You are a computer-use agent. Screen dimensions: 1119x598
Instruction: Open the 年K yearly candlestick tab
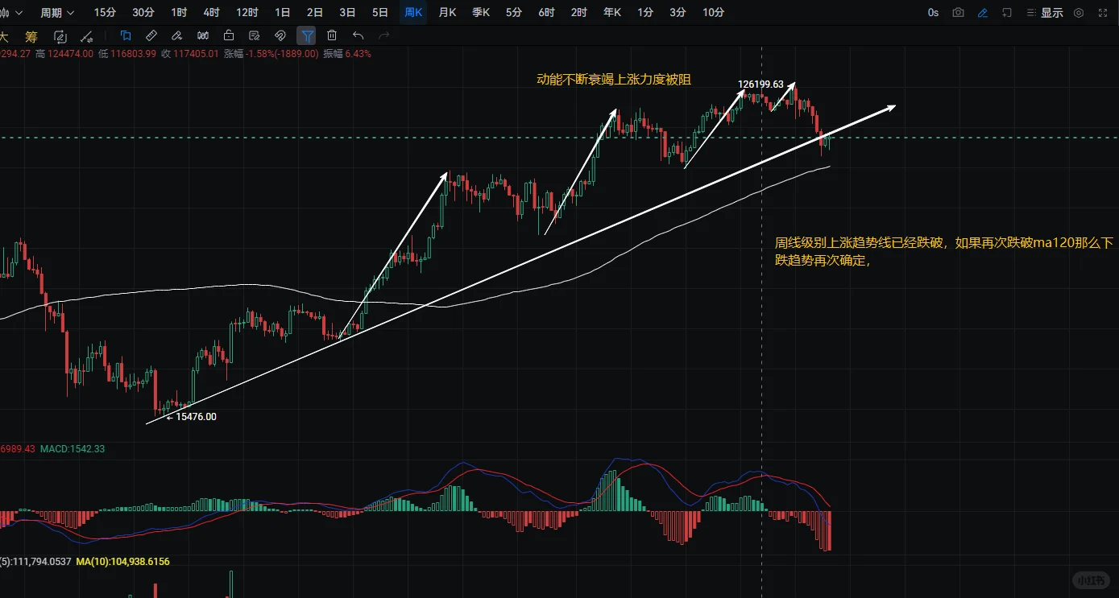pyautogui.click(x=612, y=12)
